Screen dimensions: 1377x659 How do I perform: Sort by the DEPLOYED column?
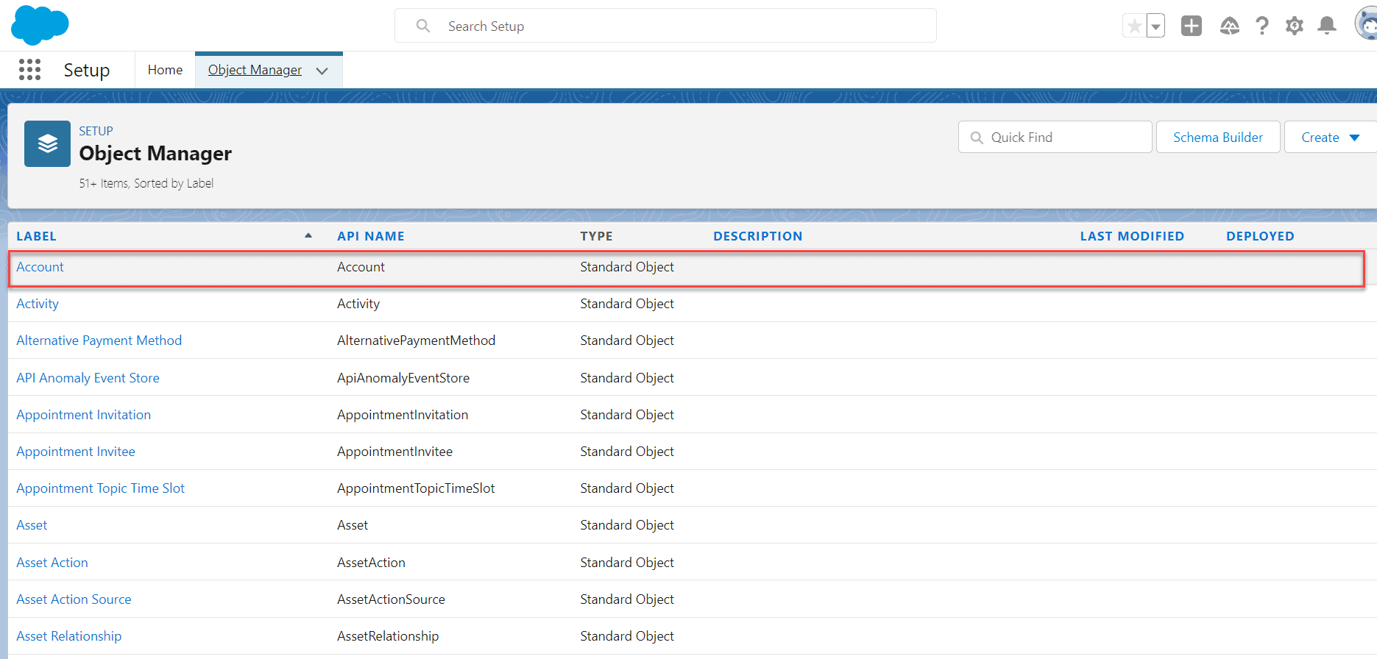coord(1260,236)
